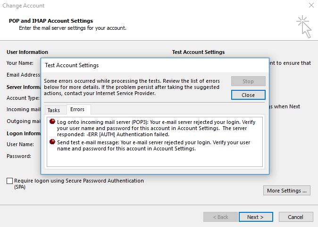318x227 pixels.
Task: Click the Stop button
Action: (248, 81)
